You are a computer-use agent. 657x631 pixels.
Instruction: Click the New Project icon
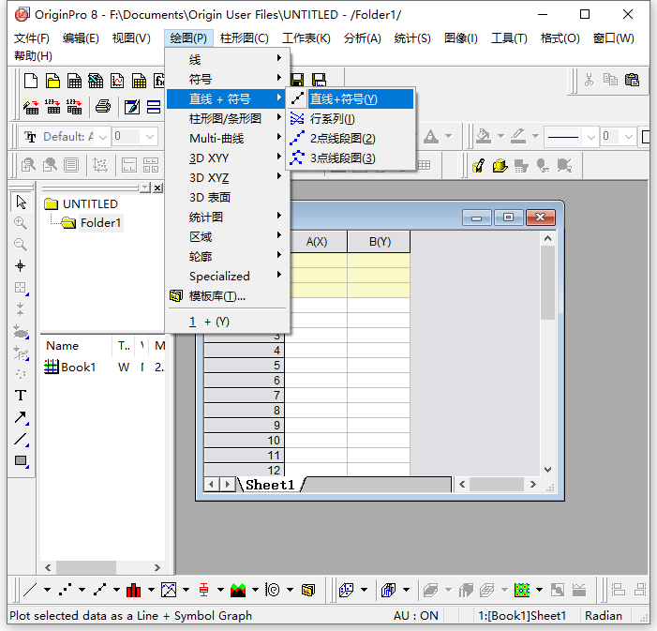(31, 81)
